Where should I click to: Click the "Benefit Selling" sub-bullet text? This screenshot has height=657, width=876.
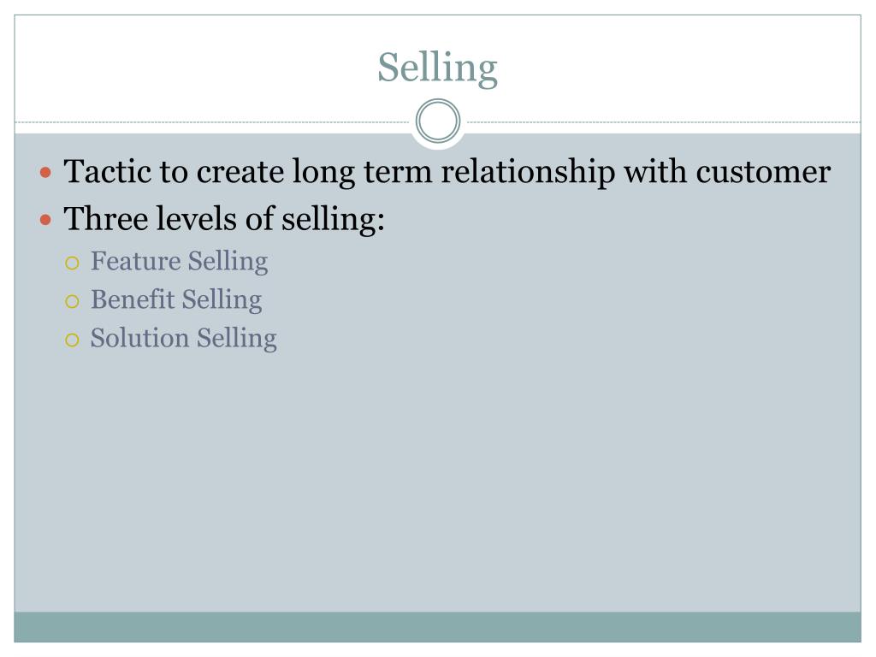(176, 300)
